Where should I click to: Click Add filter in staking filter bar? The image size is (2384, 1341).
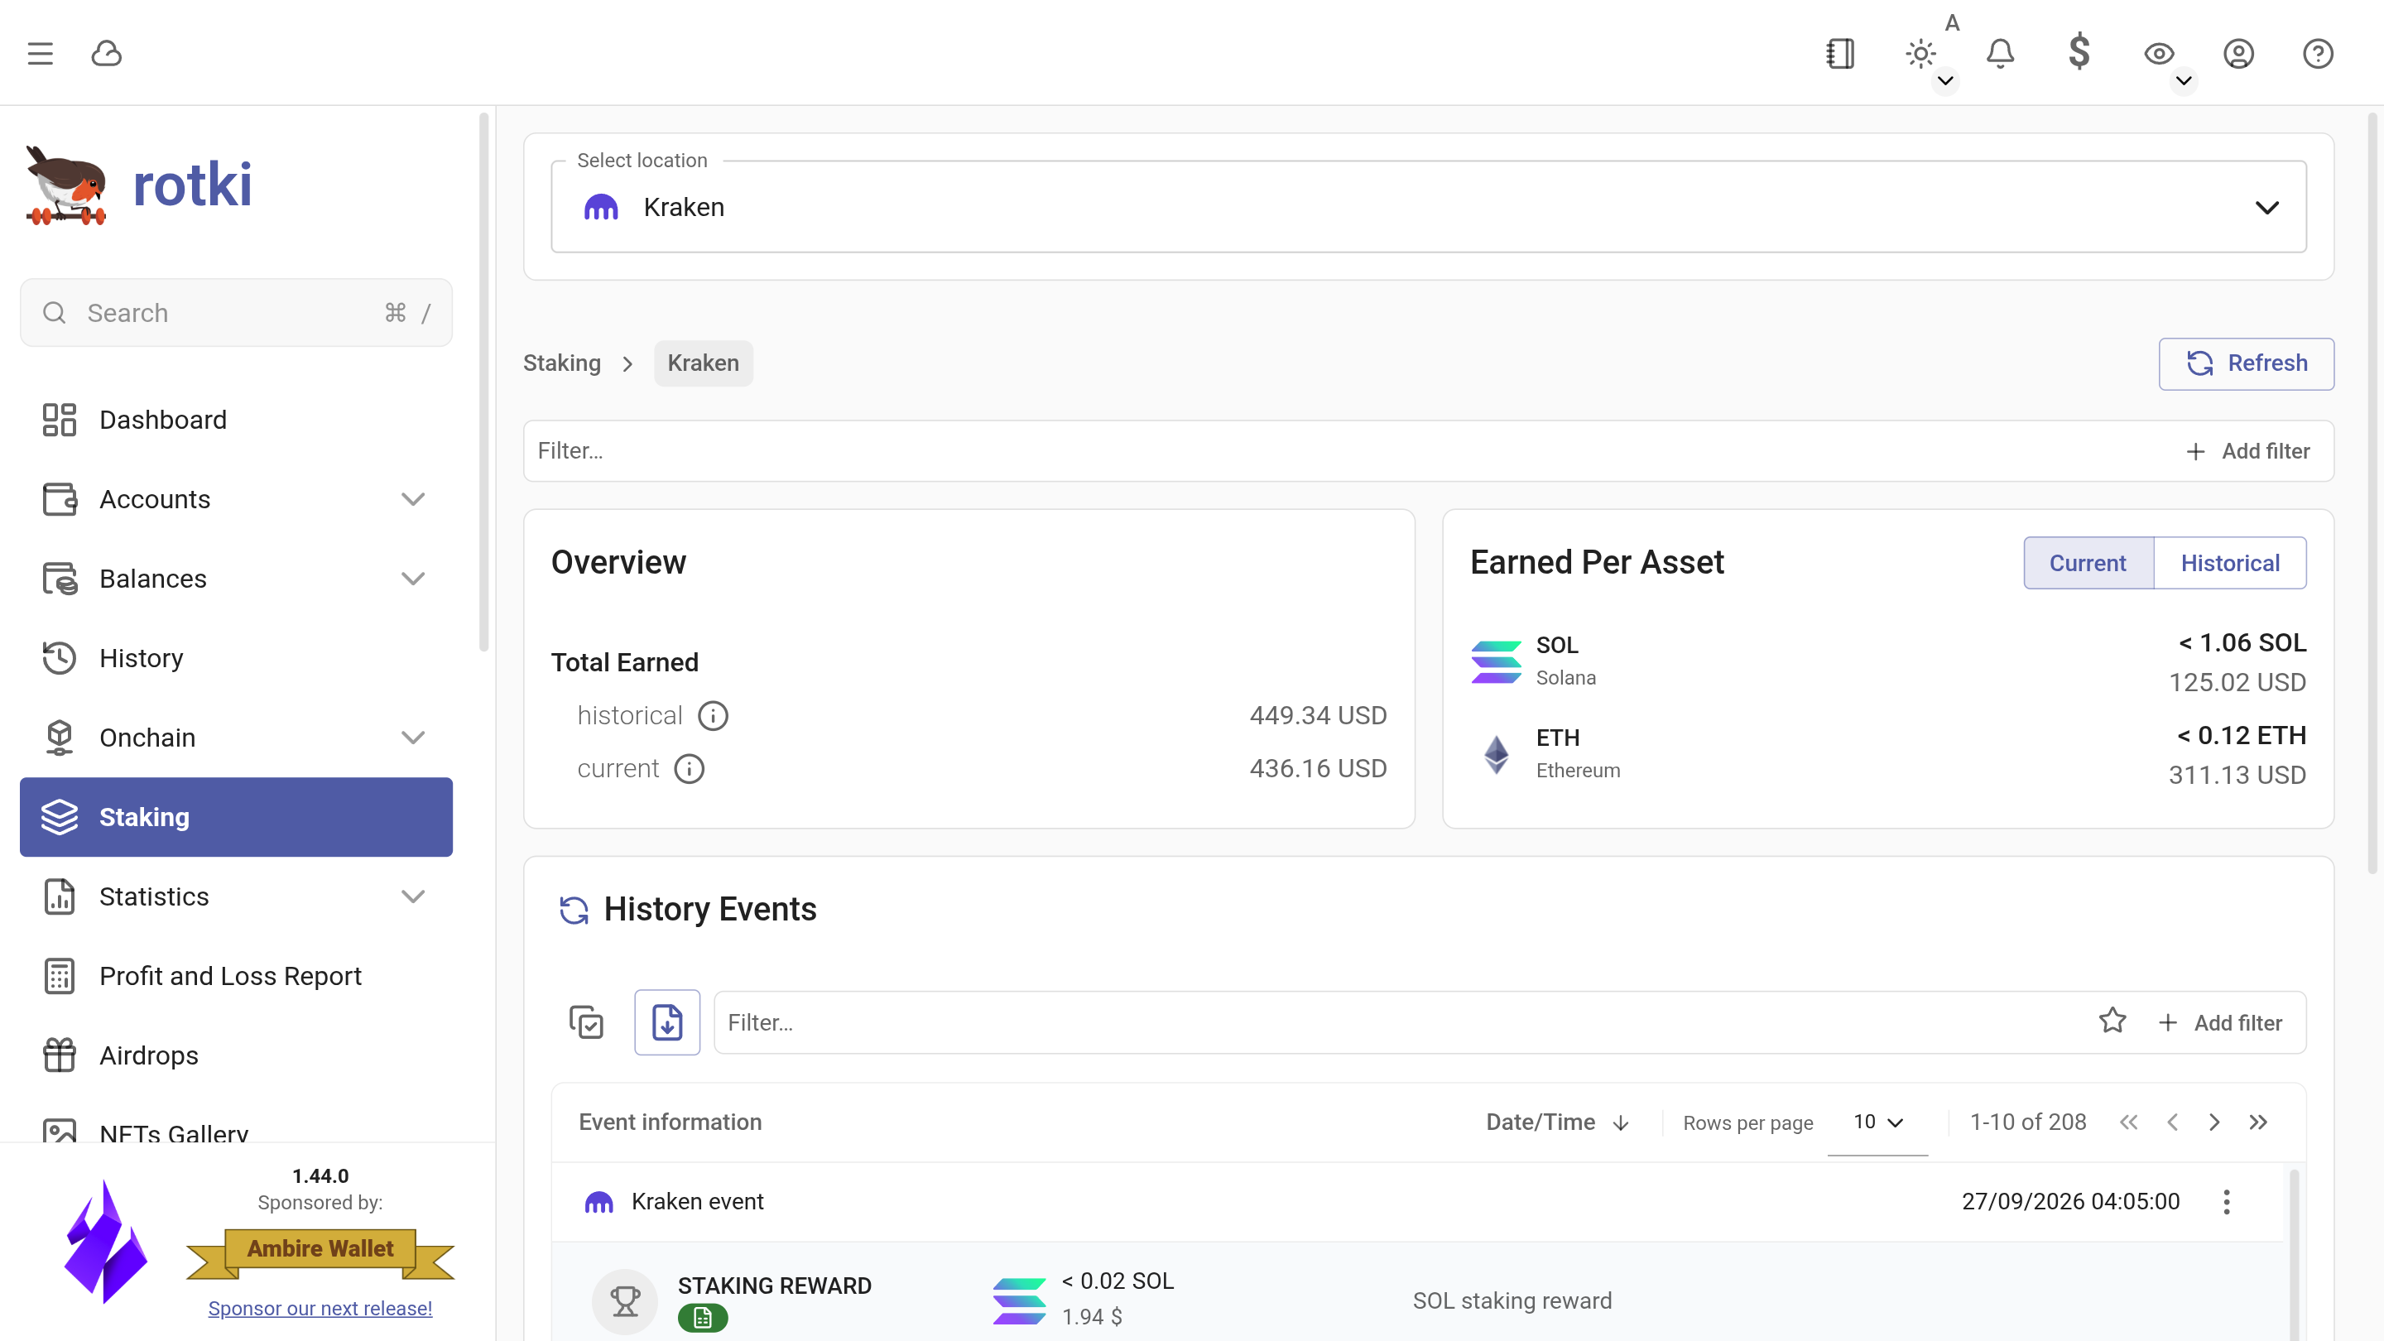(x=2248, y=452)
